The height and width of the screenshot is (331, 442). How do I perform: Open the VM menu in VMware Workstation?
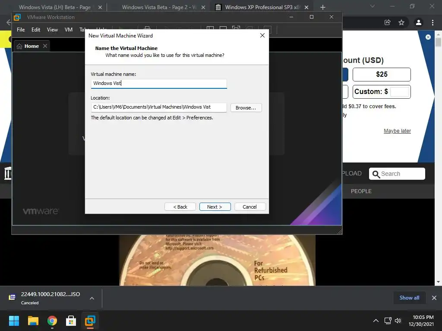tap(69, 30)
